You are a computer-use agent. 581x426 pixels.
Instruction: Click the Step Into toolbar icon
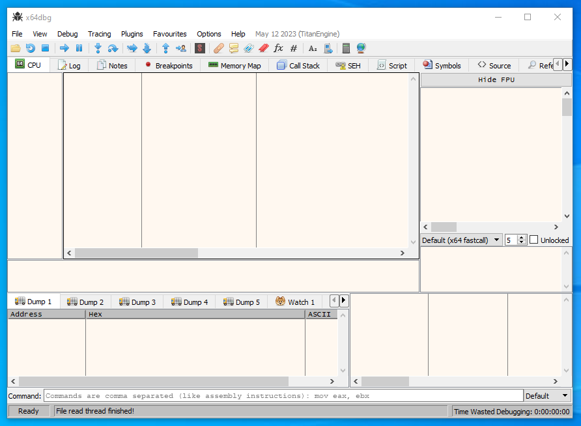click(x=98, y=48)
